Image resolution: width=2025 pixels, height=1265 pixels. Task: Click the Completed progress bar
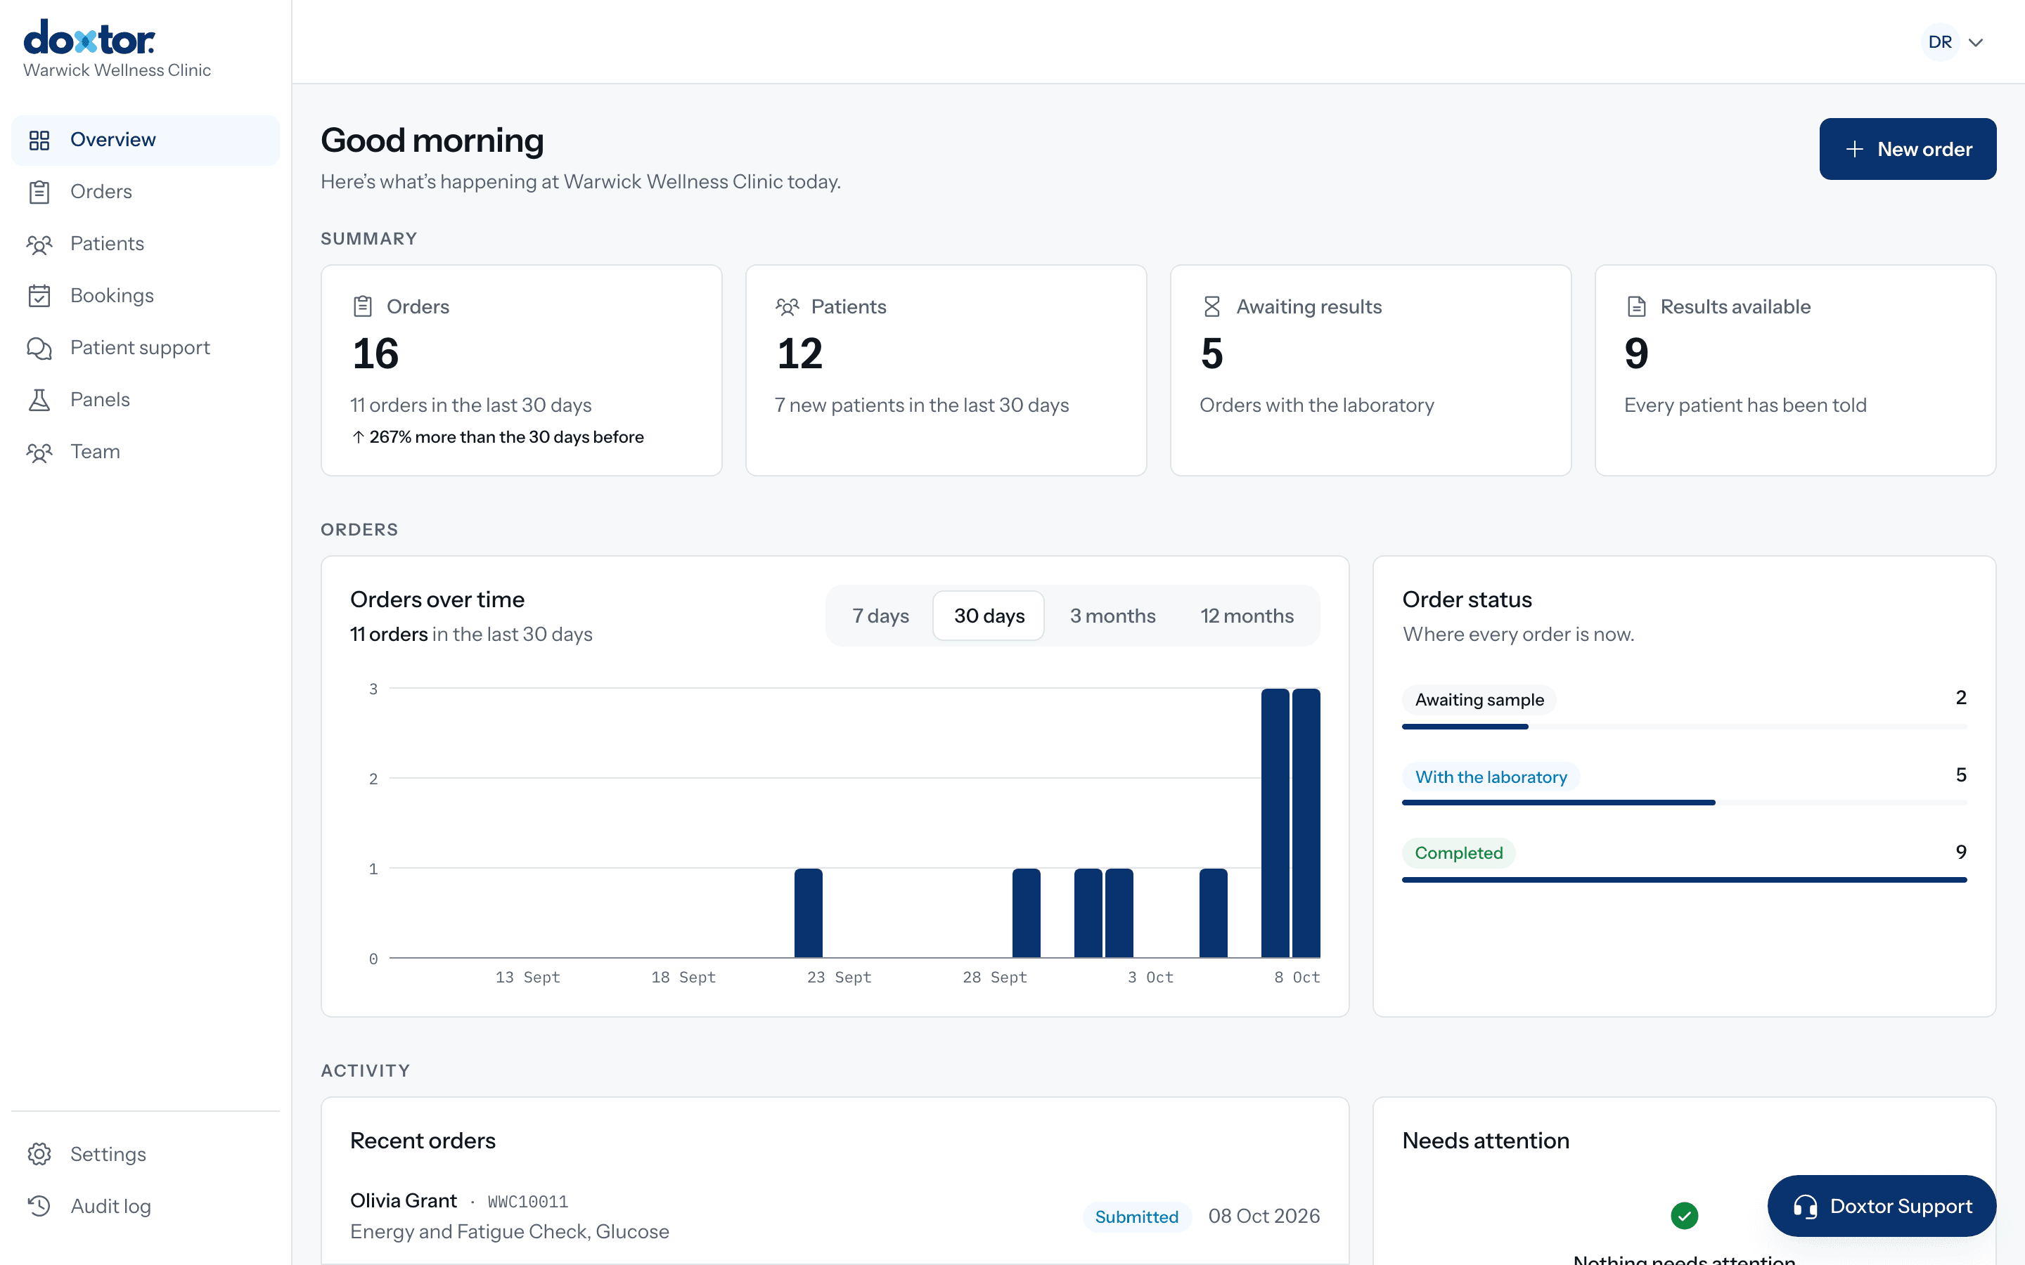tap(1683, 879)
